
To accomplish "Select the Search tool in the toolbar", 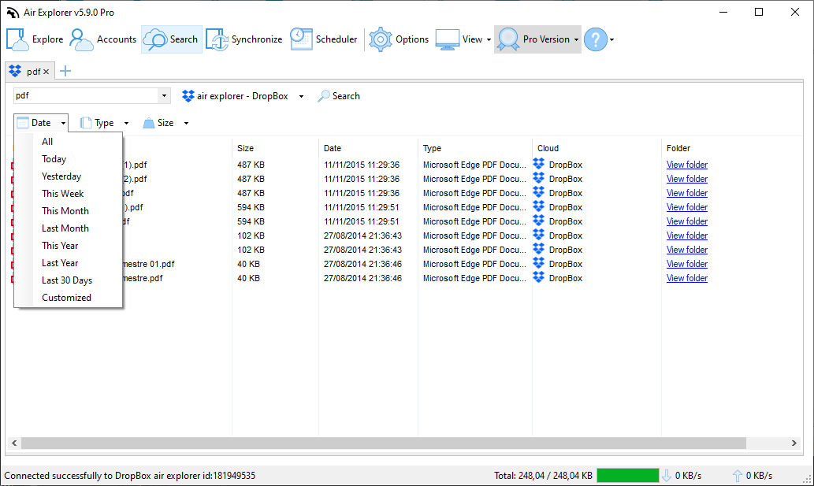I will point(171,39).
